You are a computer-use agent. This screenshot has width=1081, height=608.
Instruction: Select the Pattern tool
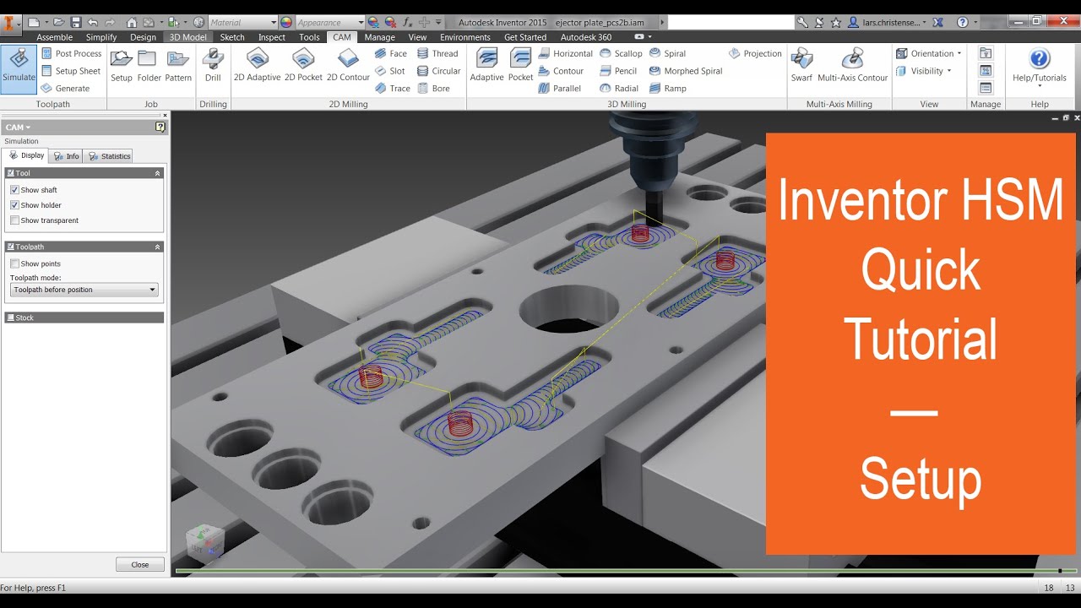(x=178, y=66)
